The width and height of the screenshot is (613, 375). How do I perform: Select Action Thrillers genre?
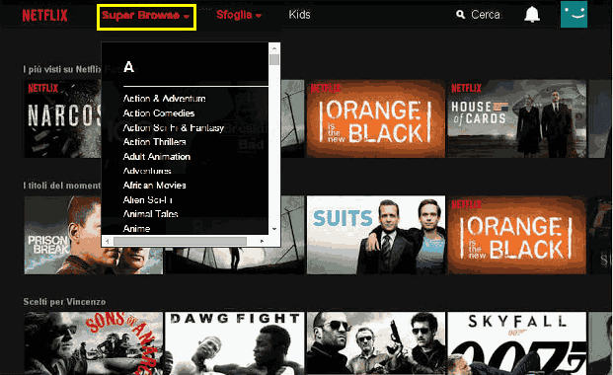click(x=154, y=142)
